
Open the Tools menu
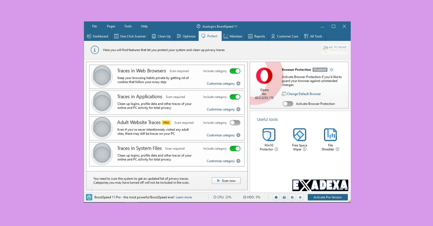pos(128,26)
